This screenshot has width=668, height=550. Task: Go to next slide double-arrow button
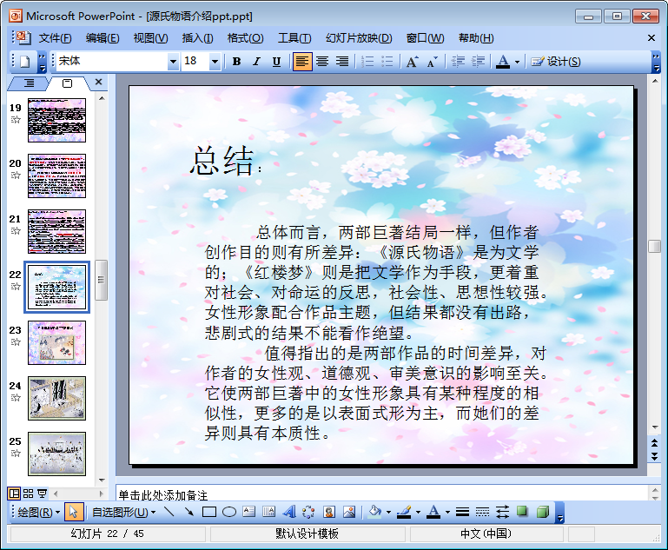click(654, 456)
